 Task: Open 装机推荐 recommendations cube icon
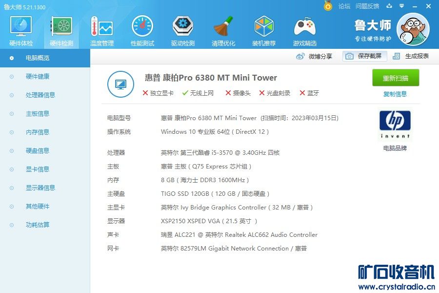pos(264,31)
